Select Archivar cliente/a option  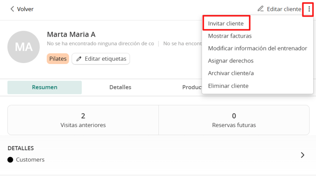tap(231, 73)
